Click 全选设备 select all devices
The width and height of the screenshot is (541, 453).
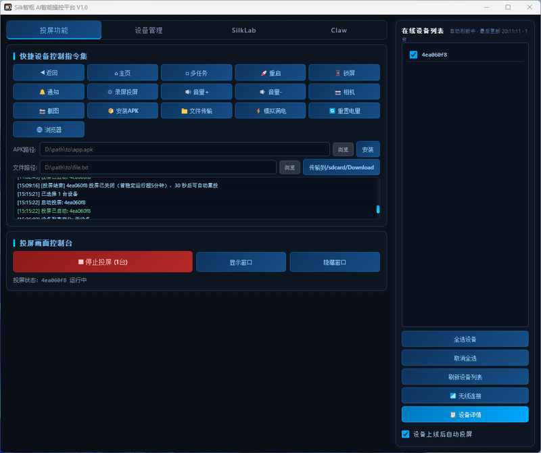point(465,339)
